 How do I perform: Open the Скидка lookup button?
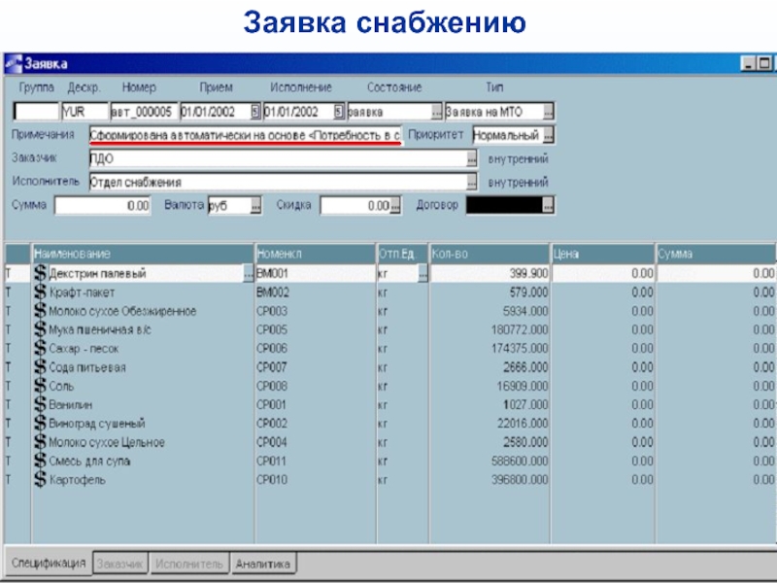[x=395, y=205]
